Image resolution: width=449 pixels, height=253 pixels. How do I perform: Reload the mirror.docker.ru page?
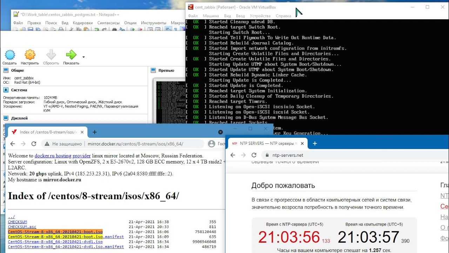tap(34, 144)
